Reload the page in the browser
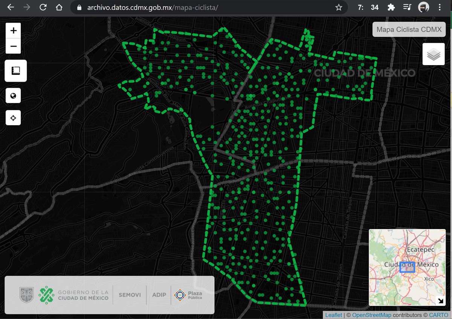 (43, 7)
